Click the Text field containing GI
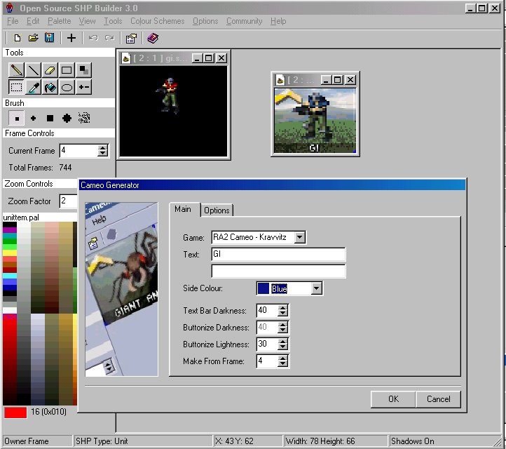Viewport: 506px width, 449px height. [278, 254]
